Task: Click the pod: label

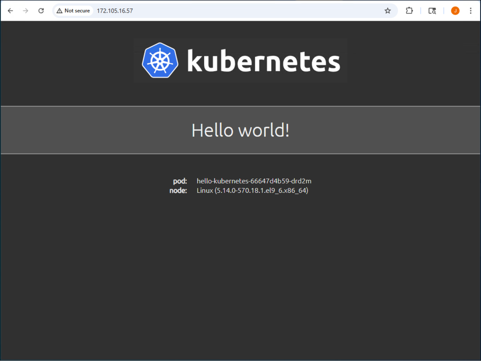Action: [x=180, y=181]
